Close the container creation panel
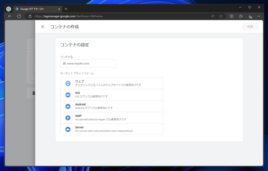268x171 pixels. click(42, 27)
